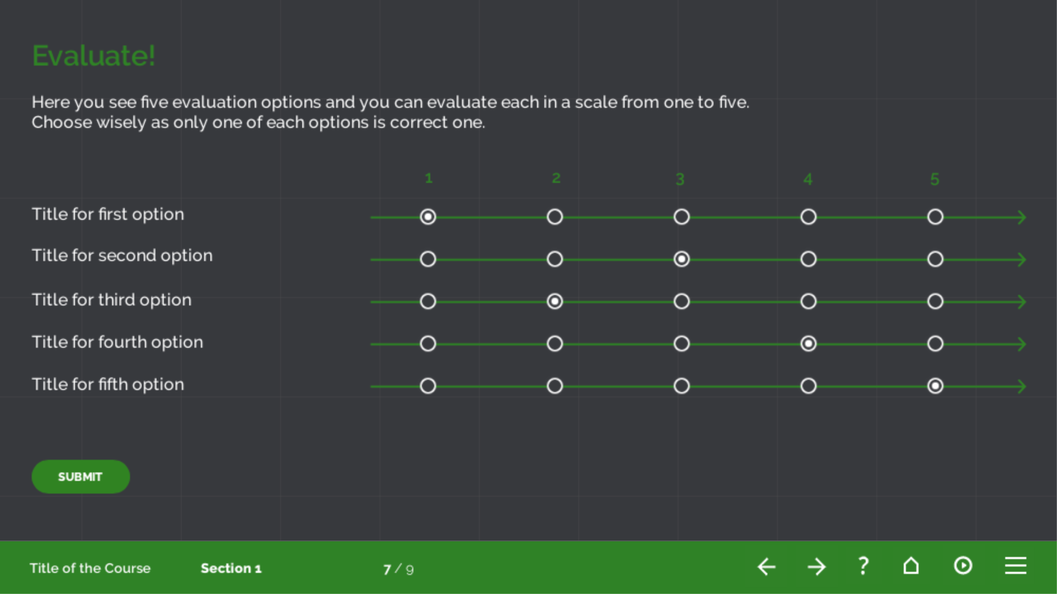Viewport: 1057px width, 594px height.
Task: Return to course home via house icon
Action: click(x=911, y=566)
